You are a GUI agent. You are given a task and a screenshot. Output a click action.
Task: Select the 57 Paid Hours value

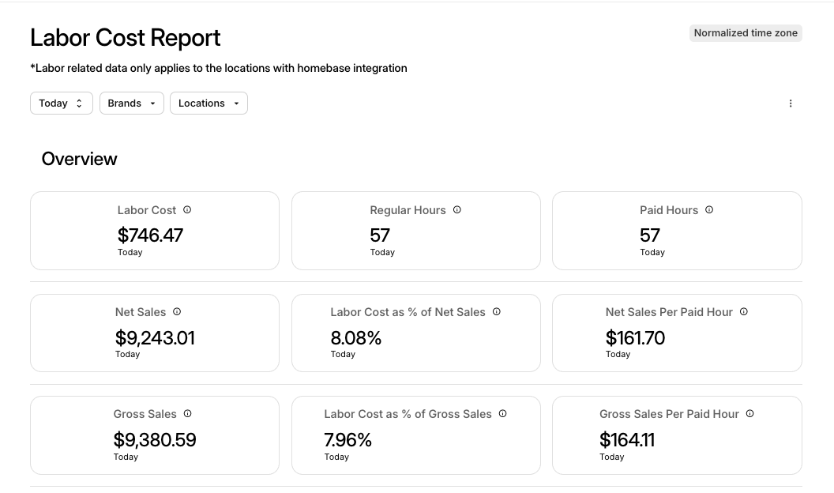tap(650, 235)
